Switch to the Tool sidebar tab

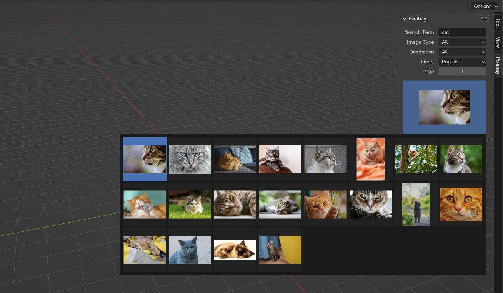(x=498, y=23)
